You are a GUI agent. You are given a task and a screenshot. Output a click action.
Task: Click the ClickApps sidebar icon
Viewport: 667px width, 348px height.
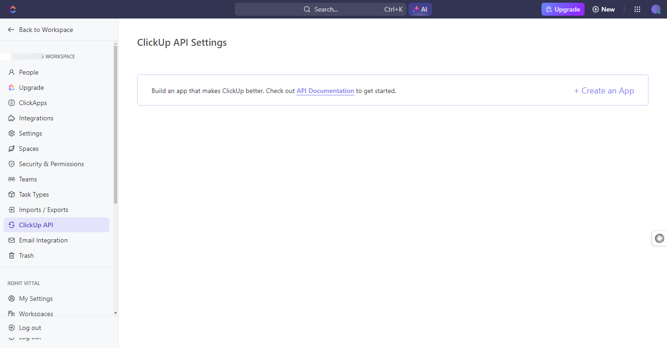point(12,103)
